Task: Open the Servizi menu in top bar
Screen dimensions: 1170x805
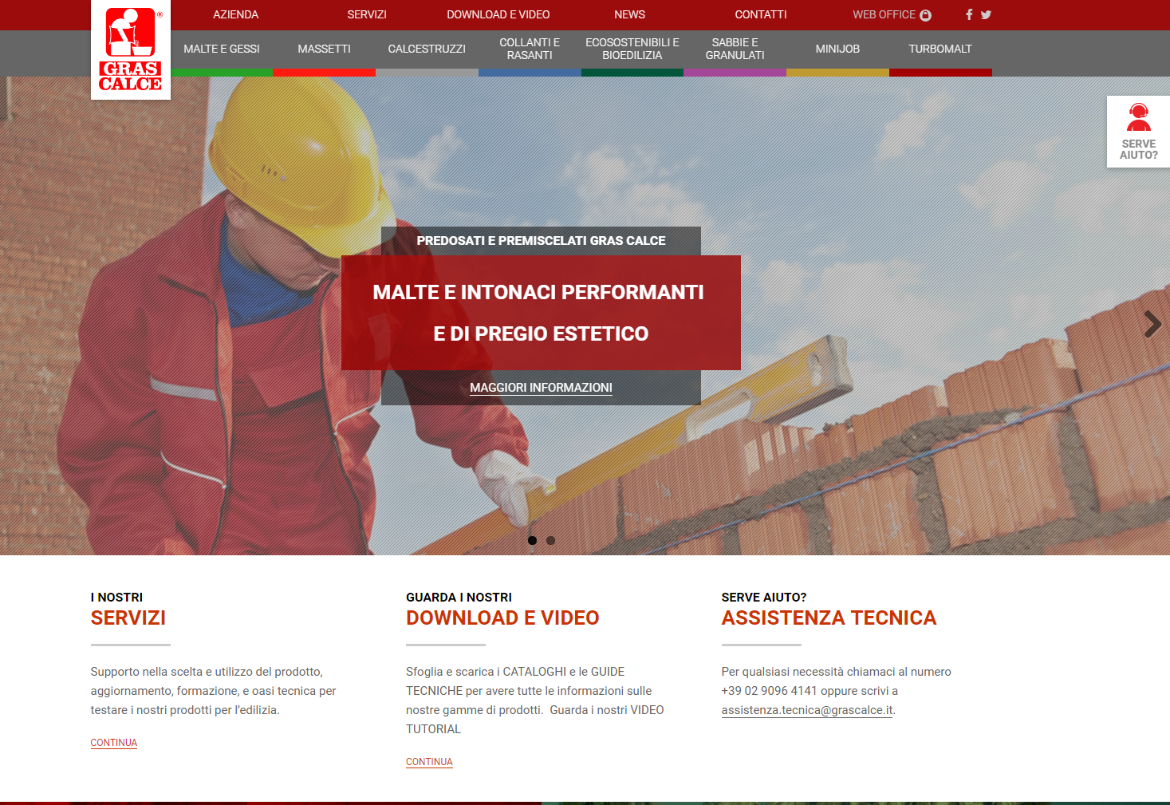Action: tap(367, 14)
